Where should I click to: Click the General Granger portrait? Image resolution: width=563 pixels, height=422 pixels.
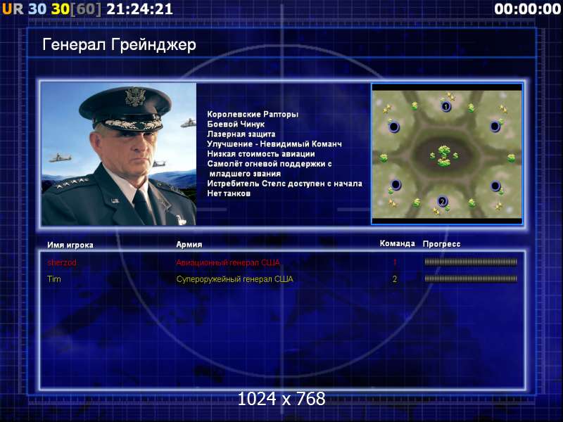(119, 154)
